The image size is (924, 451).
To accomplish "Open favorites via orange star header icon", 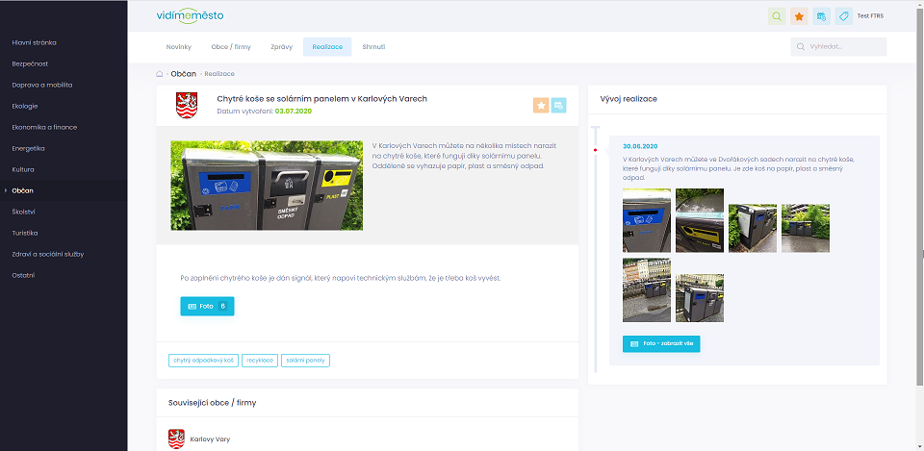I will pyautogui.click(x=799, y=16).
